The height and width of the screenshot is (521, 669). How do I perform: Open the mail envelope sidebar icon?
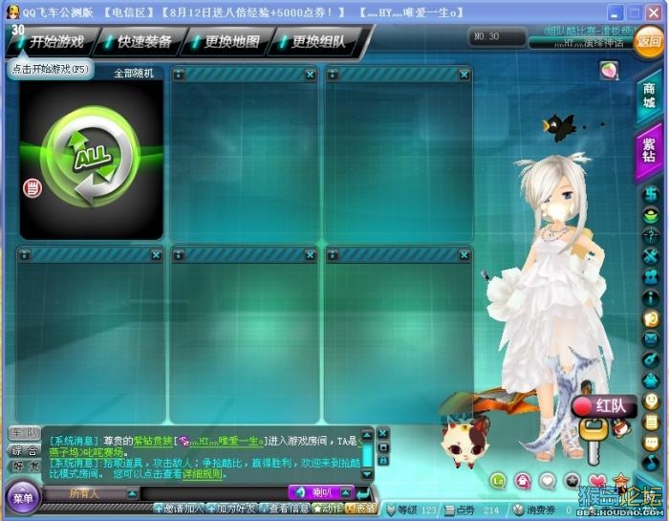(651, 338)
